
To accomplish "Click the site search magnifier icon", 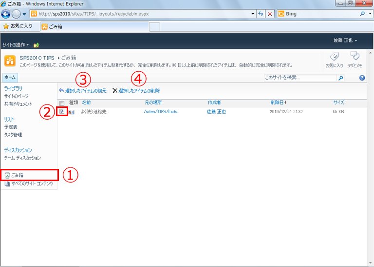I will pos(340,78).
